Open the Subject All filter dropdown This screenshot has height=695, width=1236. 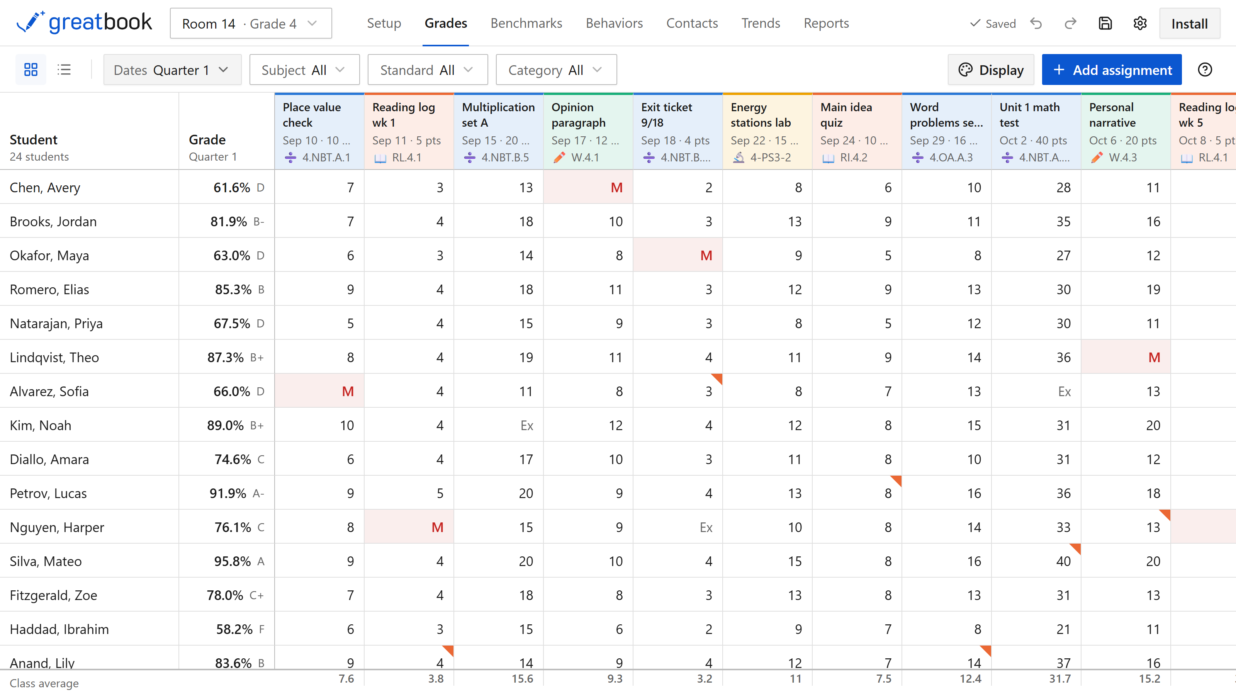click(304, 70)
